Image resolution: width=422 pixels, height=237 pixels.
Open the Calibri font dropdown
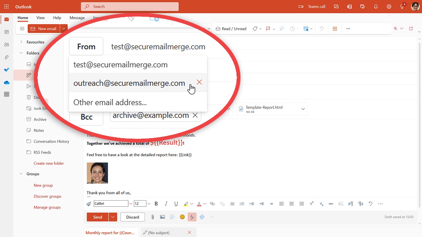click(131, 204)
